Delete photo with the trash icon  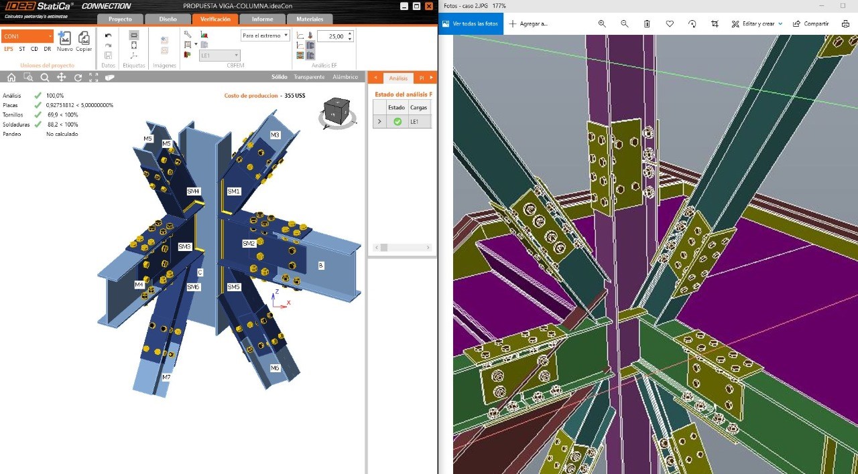647,24
